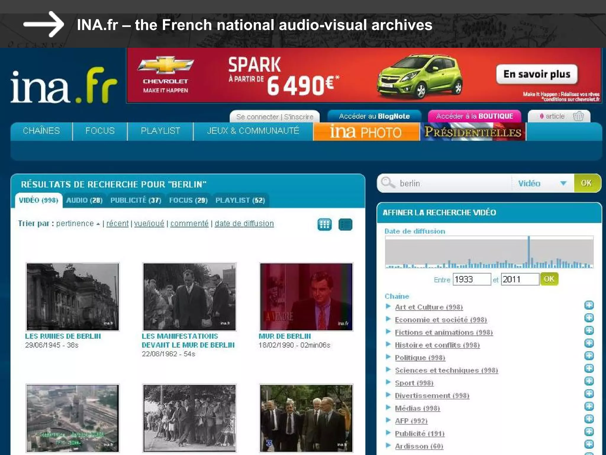Click Accéder à la BOUTIQUE button
Screen dimensions: 606x455
tap(475, 116)
